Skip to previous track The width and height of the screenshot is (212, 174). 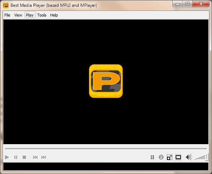click(x=35, y=157)
